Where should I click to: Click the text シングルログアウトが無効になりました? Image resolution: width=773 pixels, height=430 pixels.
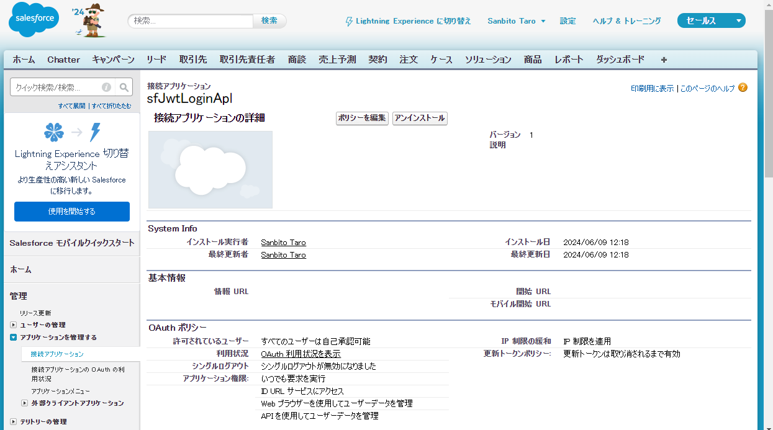[319, 366]
